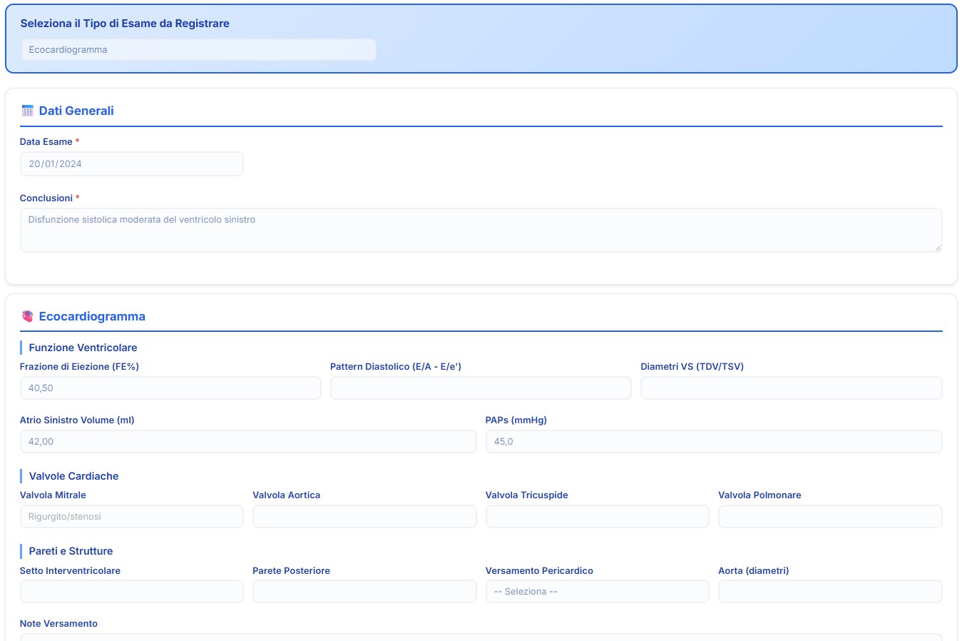Focus the Valvola Mitrale field
962x641 pixels.
pos(131,517)
